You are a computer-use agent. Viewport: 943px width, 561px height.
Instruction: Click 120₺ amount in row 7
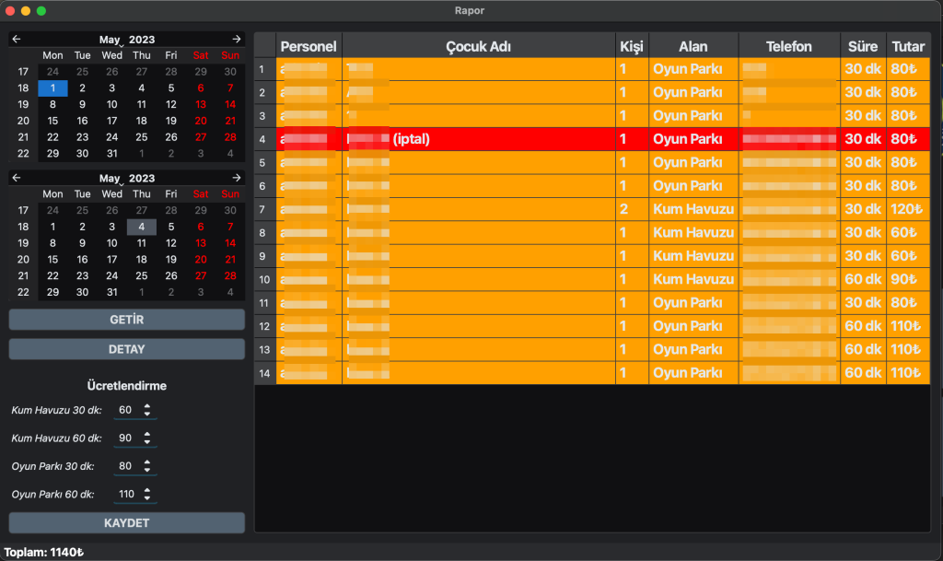coord(908,209)
